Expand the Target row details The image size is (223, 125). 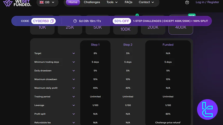(74, 53)
